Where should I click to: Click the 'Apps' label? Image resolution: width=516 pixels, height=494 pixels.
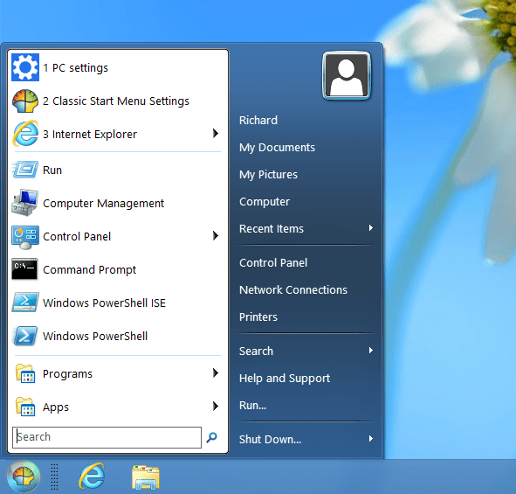point(56,407)
